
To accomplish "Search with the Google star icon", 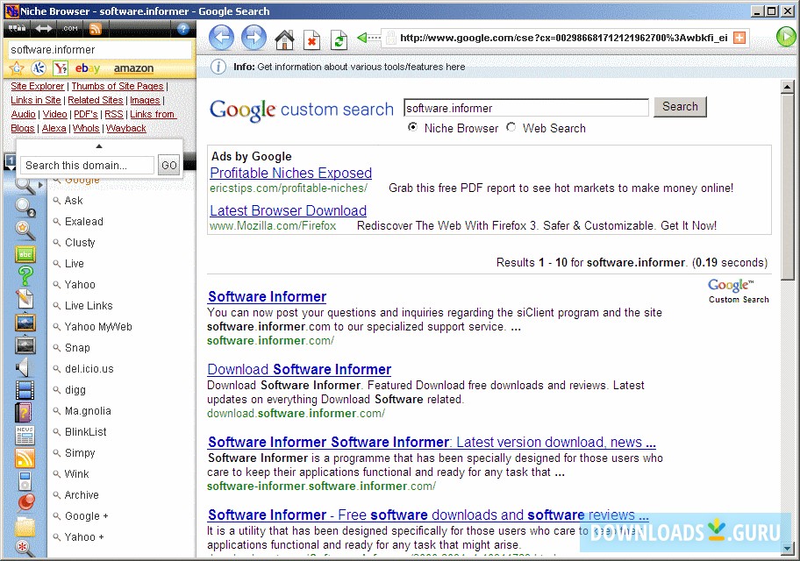I will click(17, 67).
